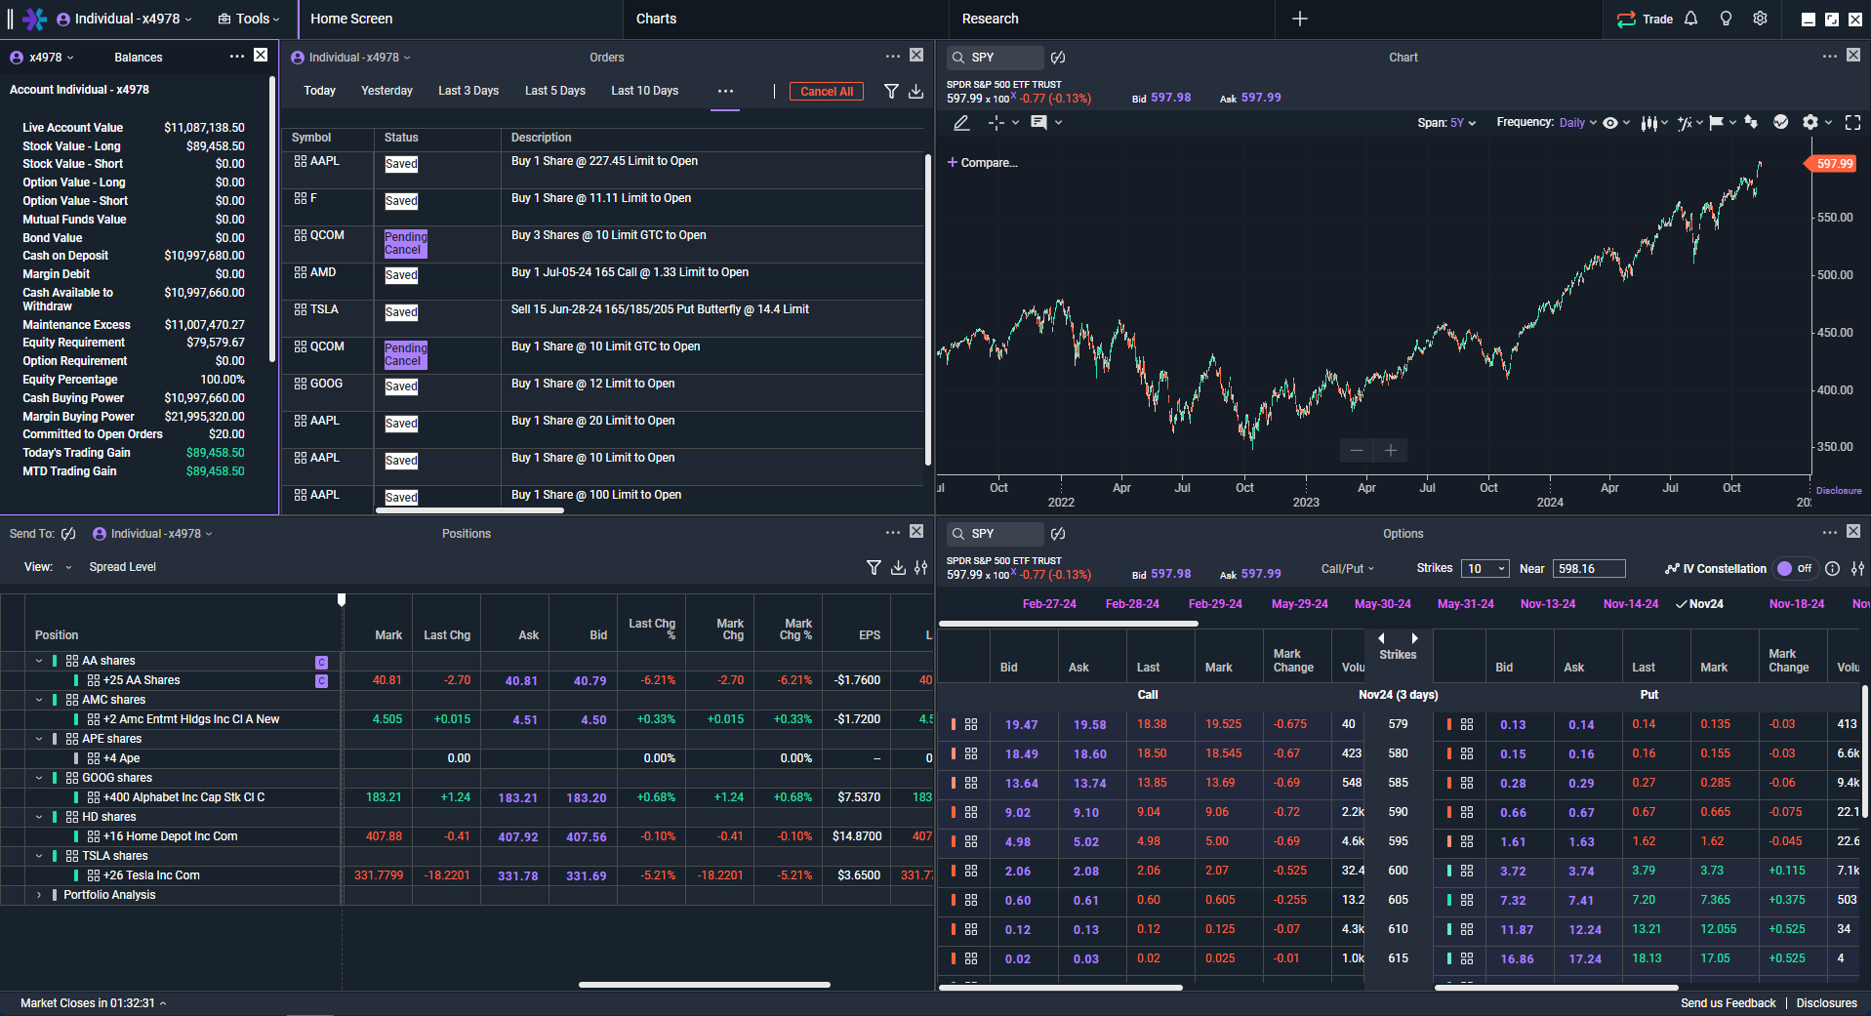The image size is (1871, 1016).
Task: Open Call/Put selector dropdown
Action: point(1348,568)
